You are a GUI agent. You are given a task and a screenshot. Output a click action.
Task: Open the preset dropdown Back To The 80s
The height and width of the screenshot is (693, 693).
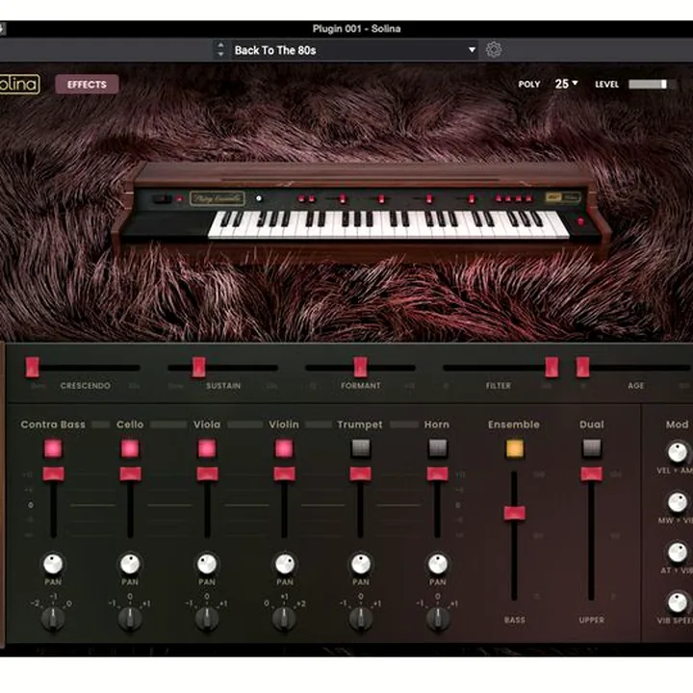(355, 50)
